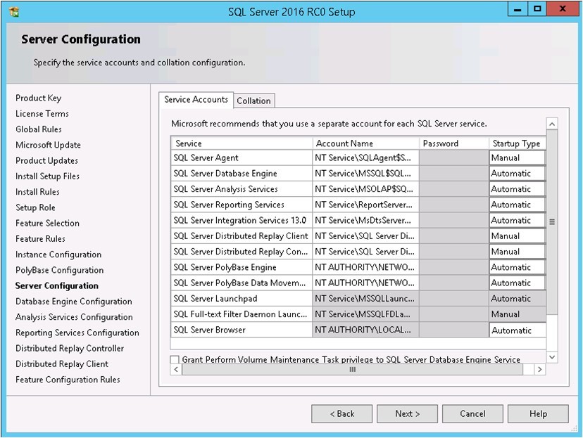The image size is (583, 438).
Task: Click Global Rules in the setup steps list
Action: click(x=39, y=129)
